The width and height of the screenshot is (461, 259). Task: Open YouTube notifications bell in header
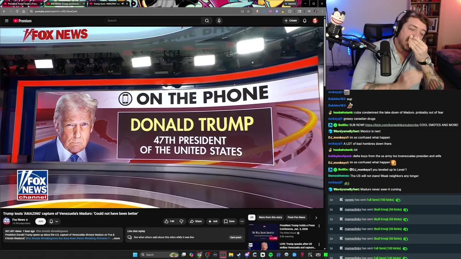point(305,21)
